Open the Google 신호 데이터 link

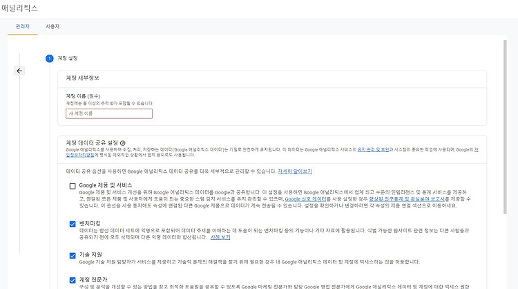[305, 199]
